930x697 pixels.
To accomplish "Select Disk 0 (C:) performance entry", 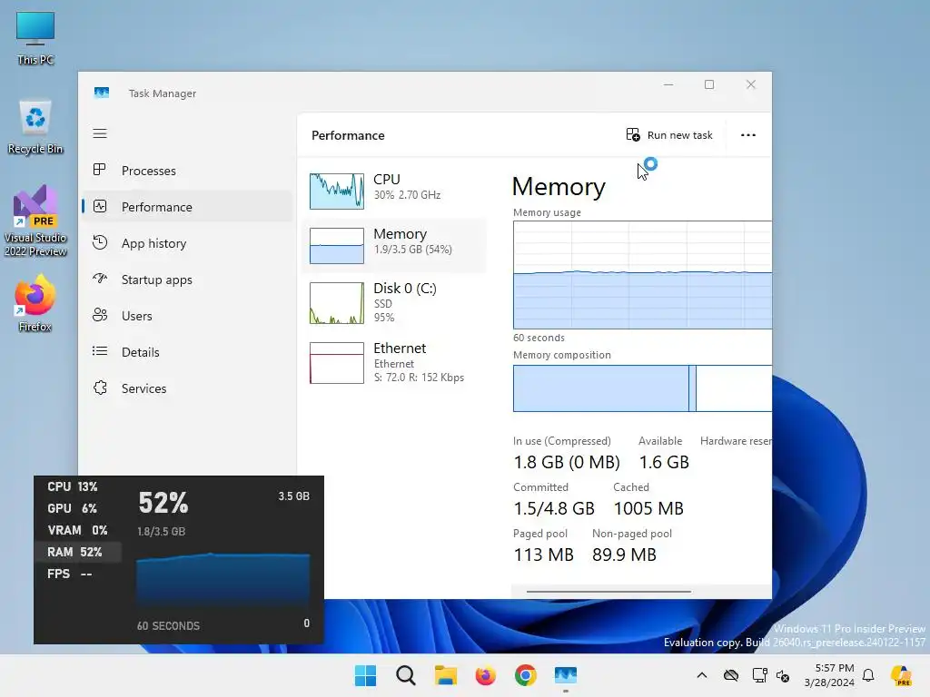I will pos(394,303).
